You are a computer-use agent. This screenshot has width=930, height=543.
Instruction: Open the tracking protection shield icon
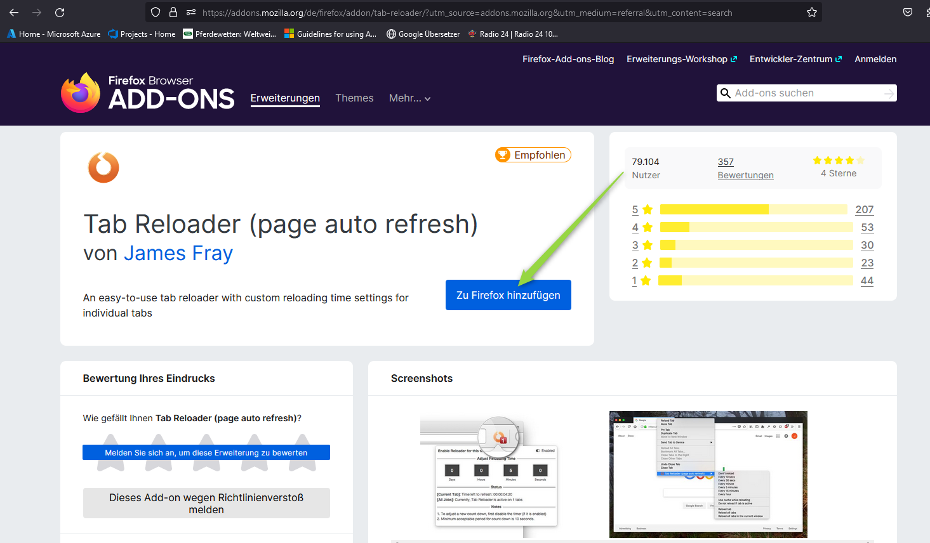click(x=156, y=13)
